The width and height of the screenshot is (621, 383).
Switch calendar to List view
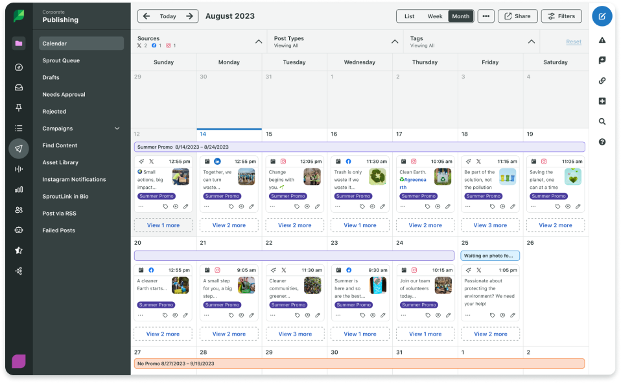click(x=409, y=16)
